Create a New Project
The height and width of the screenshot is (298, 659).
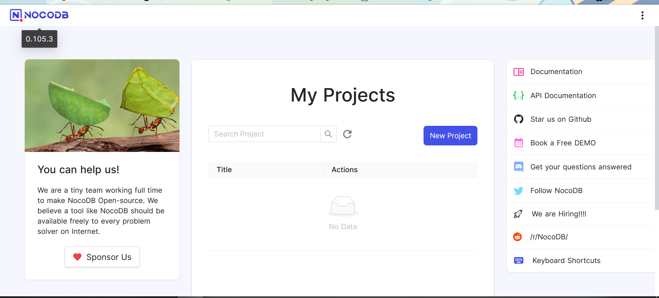tap(450, 135)
